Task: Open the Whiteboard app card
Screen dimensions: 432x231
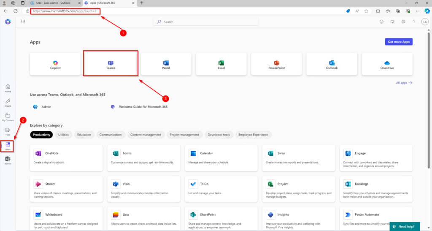Action: tap(66, 218)
